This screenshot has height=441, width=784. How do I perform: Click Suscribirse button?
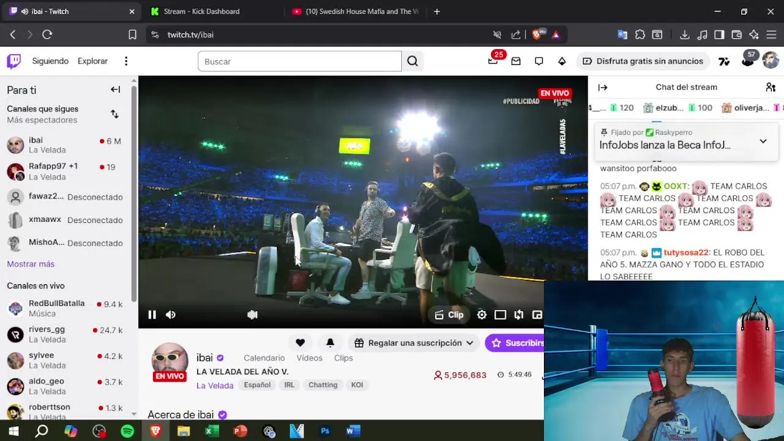[514, 343]
